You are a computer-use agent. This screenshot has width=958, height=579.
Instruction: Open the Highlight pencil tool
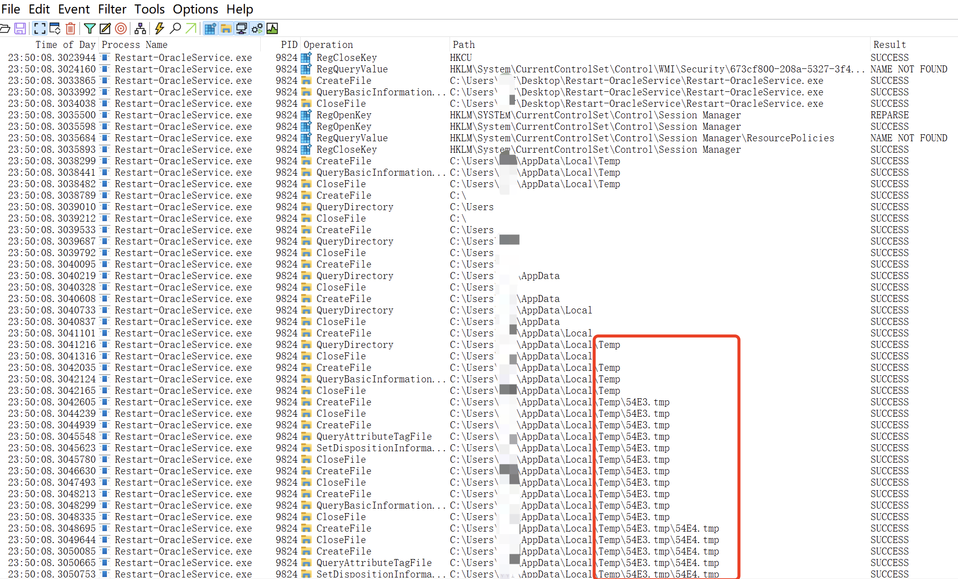pos(105,28)
